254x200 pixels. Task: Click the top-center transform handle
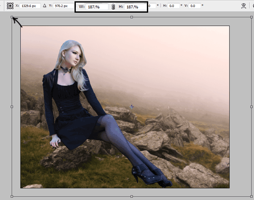[132, 17]
